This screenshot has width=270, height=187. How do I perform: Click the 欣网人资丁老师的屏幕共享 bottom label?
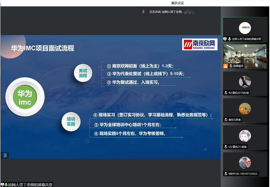click(30, 185)
